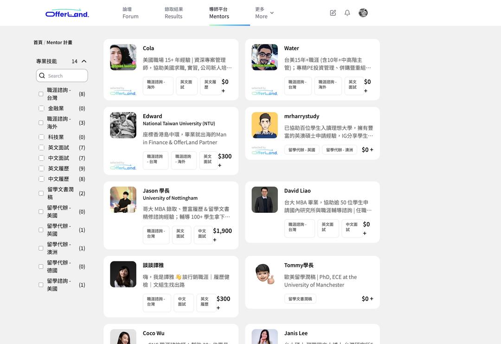Click the compose post pencil icon
The image size is (501, 344).
(x=333, y=13)
